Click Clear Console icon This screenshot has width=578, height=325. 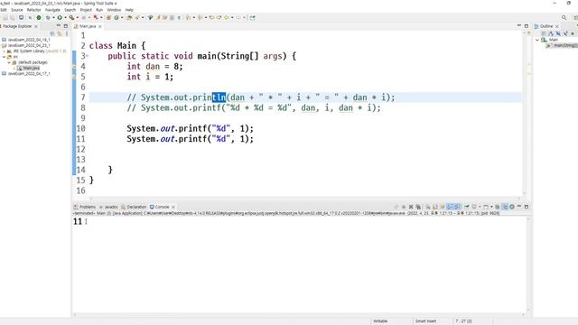click(x=428, y=207)
